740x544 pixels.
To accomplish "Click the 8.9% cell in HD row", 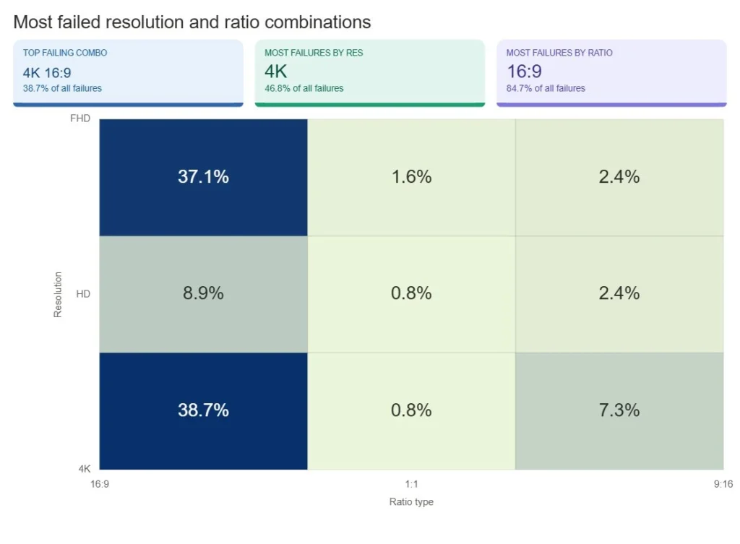I will coord(203,293).
